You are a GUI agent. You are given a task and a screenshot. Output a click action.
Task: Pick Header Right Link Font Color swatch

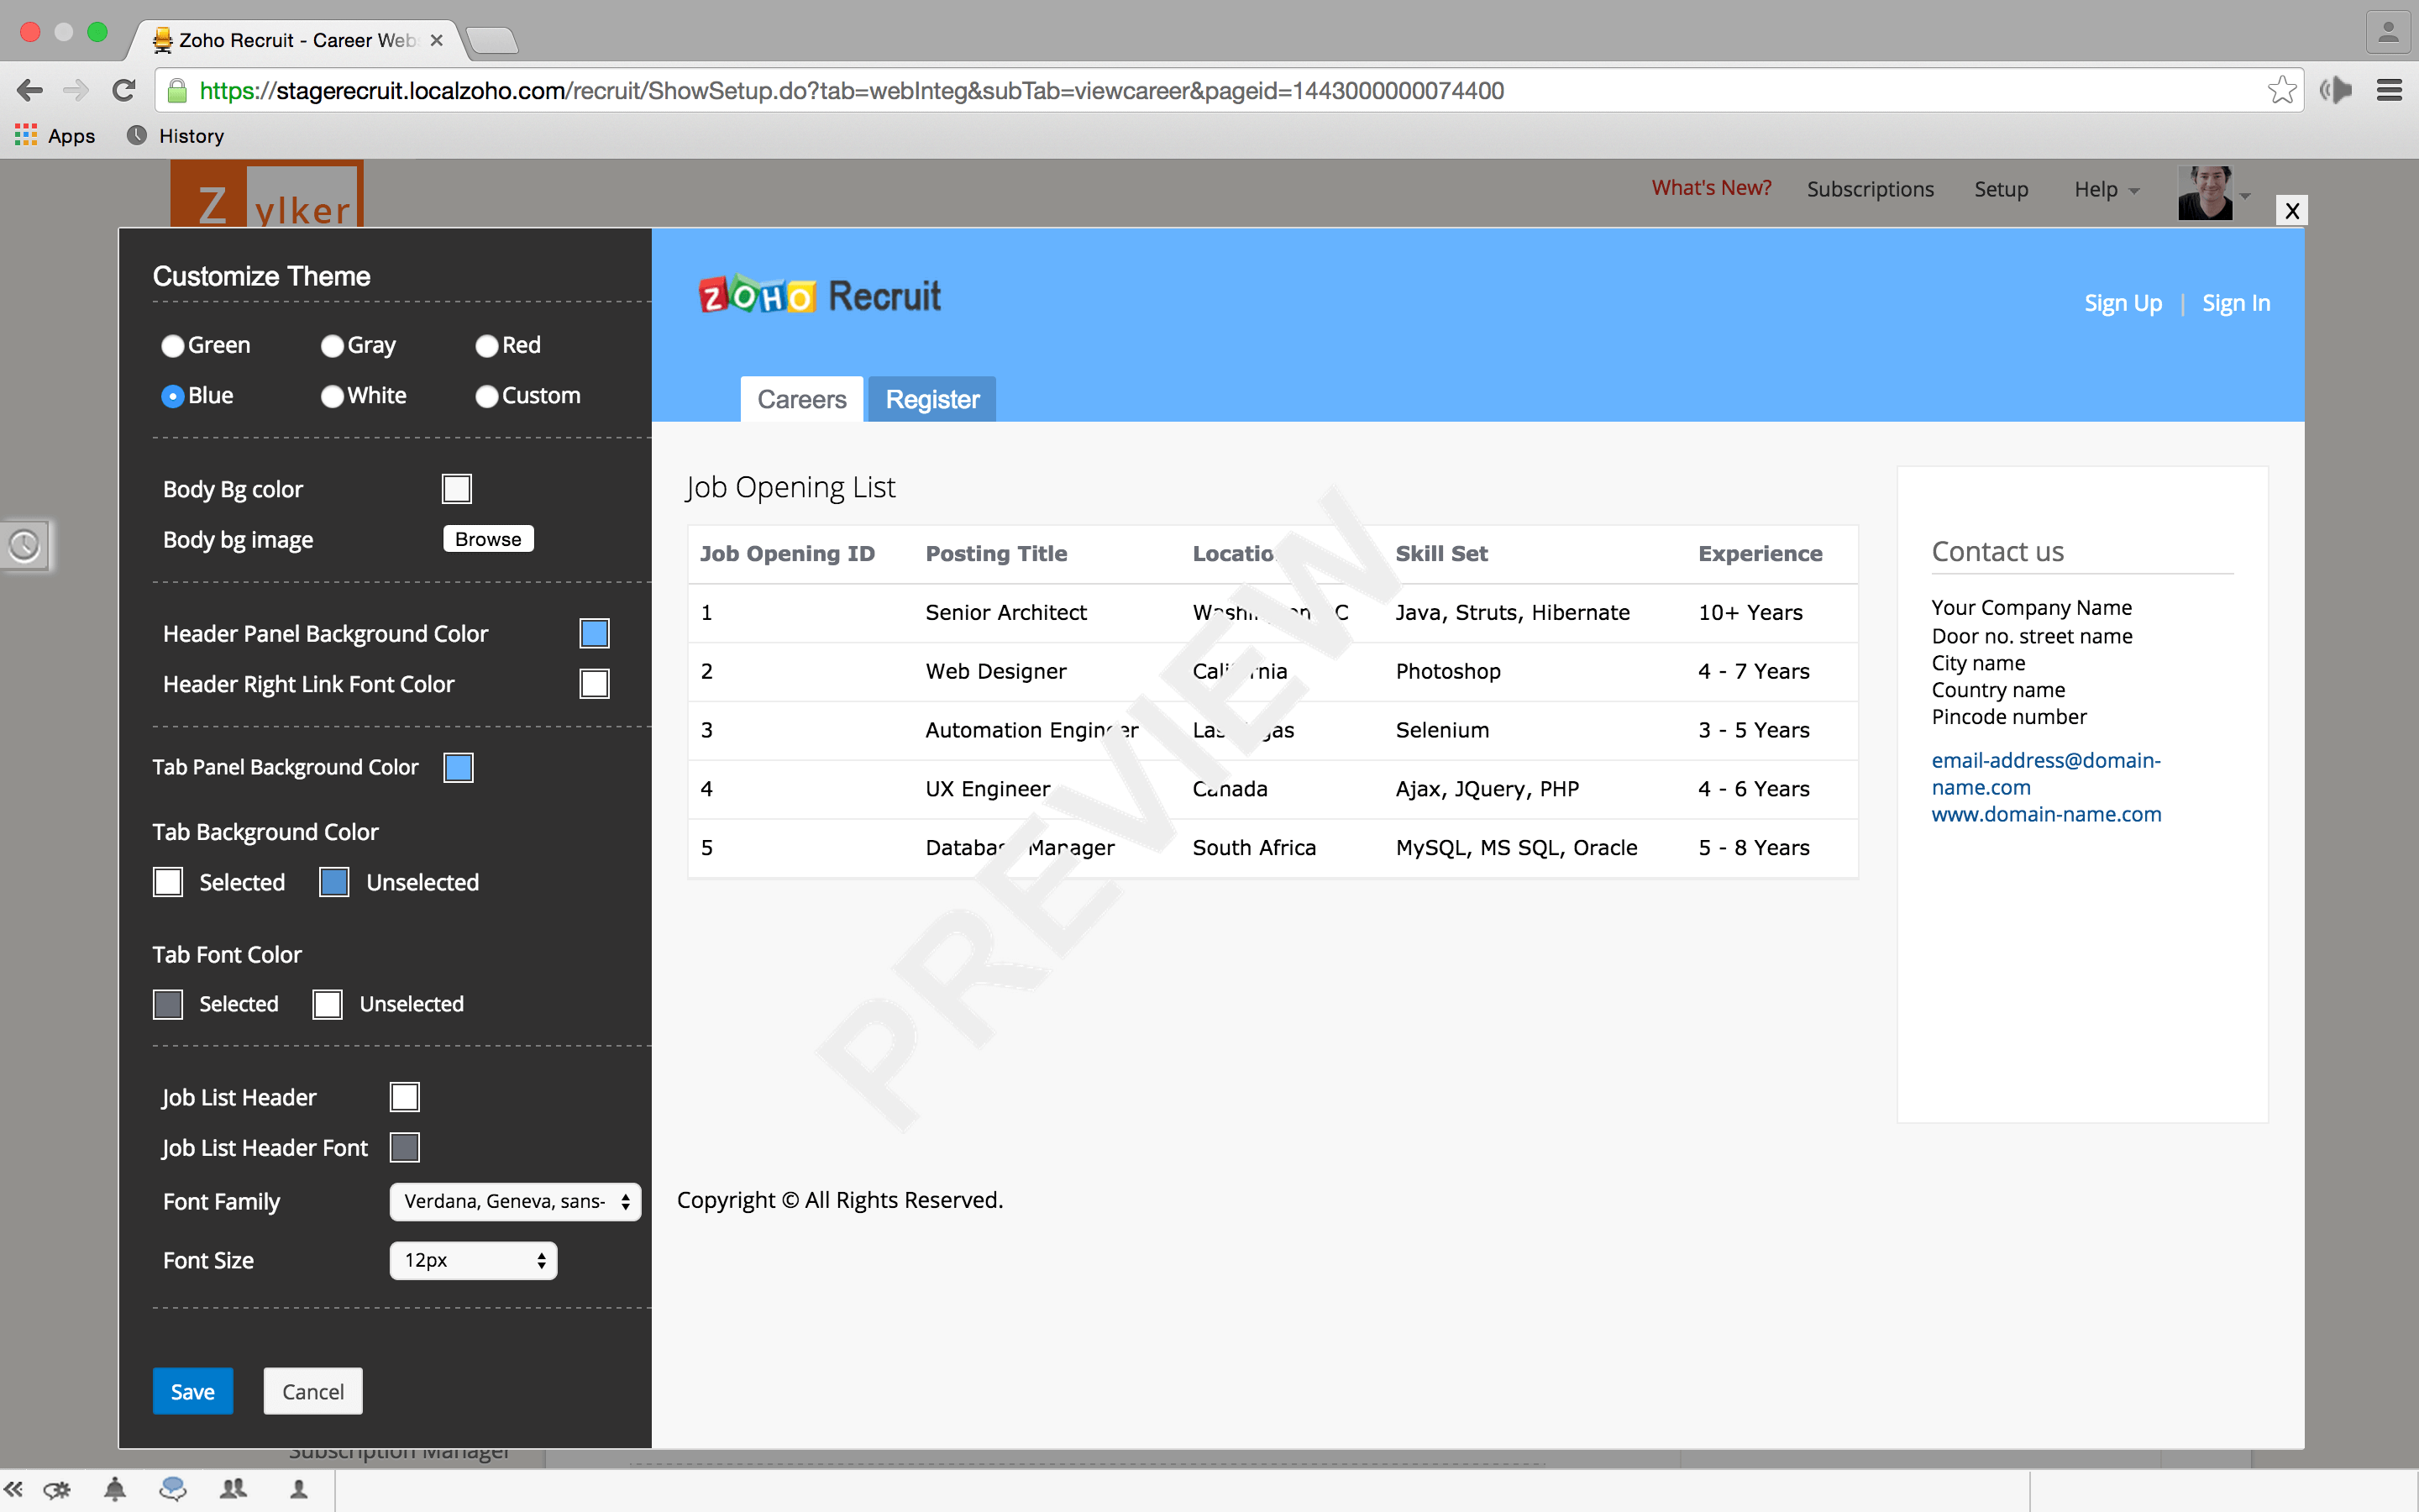pos(595,684)
